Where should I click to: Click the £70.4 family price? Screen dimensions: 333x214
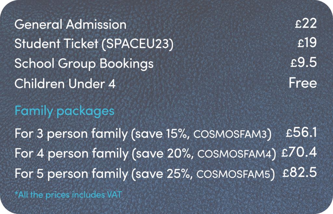coord(299,152)
